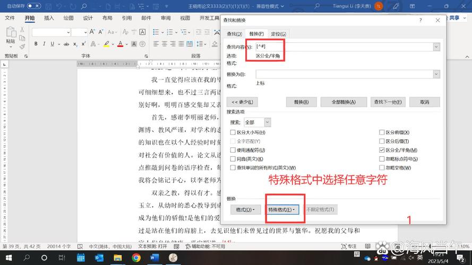Click the Paste (粘贴) clipboard icon
Image resolution: width=472 pixels, height=265 pixels.
(11, 32)
